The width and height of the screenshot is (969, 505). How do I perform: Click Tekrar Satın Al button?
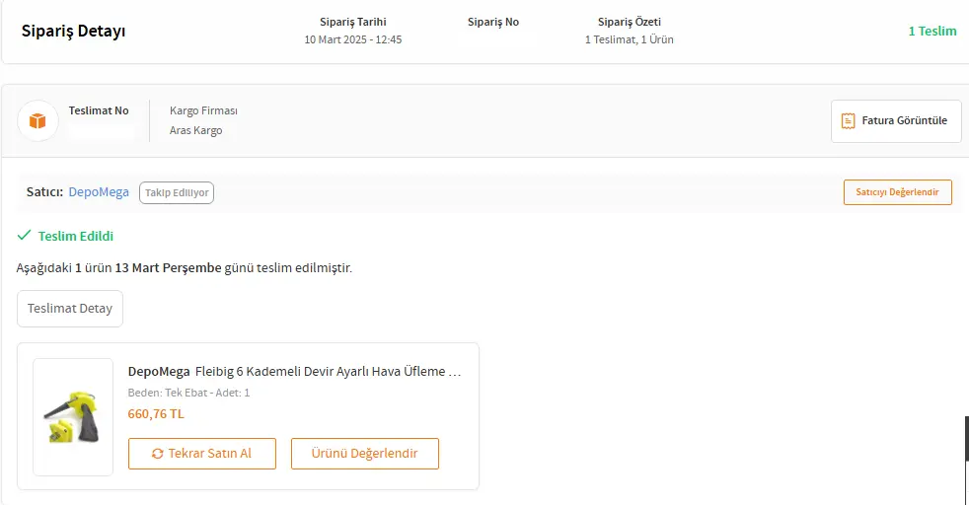[202, 454]
